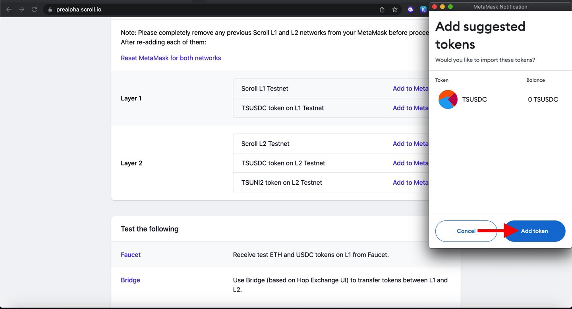The width and height of the screenshot is (572, 309).
Task: Click the lock icon in address bar
Action: pos(50,10)
